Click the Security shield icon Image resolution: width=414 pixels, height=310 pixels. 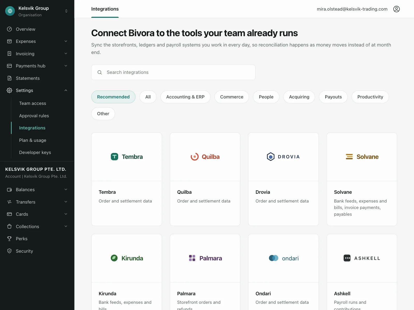coord(9,251)
